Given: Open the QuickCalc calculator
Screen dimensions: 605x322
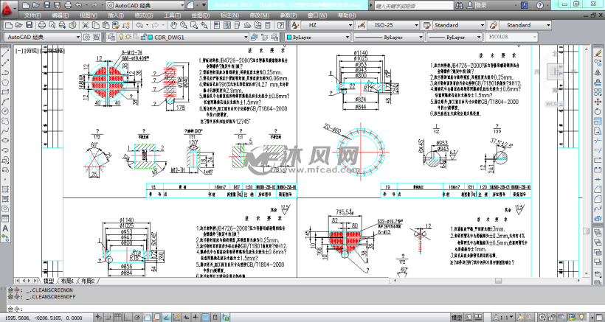Looking at the screenshot, I should click(x=268, y=25).
